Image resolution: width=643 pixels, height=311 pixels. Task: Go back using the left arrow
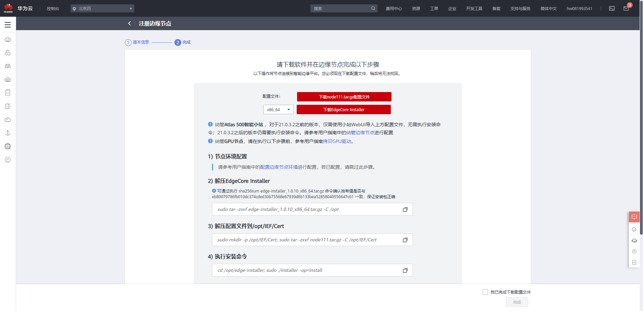[x=129, y=23]
